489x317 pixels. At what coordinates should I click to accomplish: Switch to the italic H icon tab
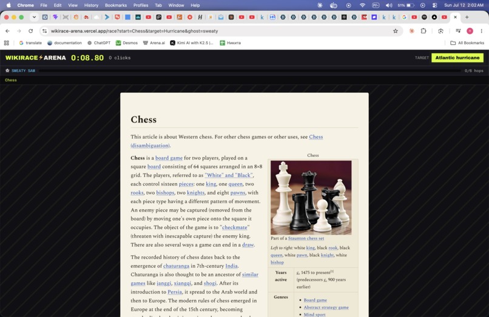pos(200,17)
